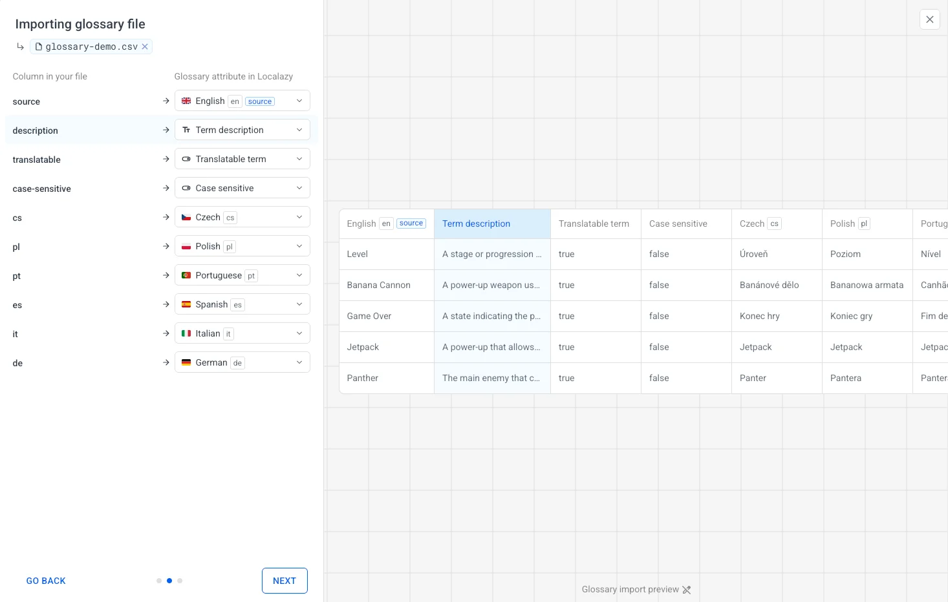Click the 'Term description' preview column header
The image size is (948, 602).
pos(492,223)
